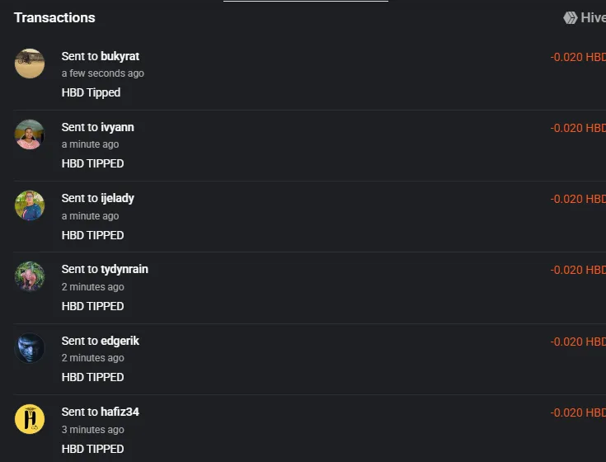Viewport: 606px width, 462px height.
Task: Click the ijelady username
Action: tap(117, 198)
